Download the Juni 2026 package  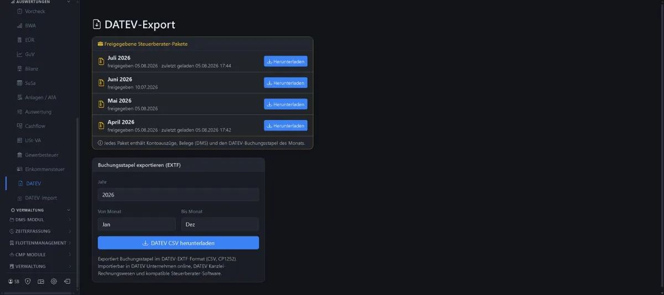[286, 83]
